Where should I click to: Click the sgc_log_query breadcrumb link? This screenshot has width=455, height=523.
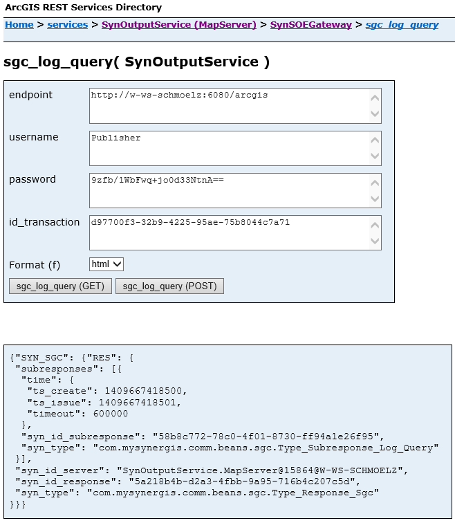tap(402, 25)
